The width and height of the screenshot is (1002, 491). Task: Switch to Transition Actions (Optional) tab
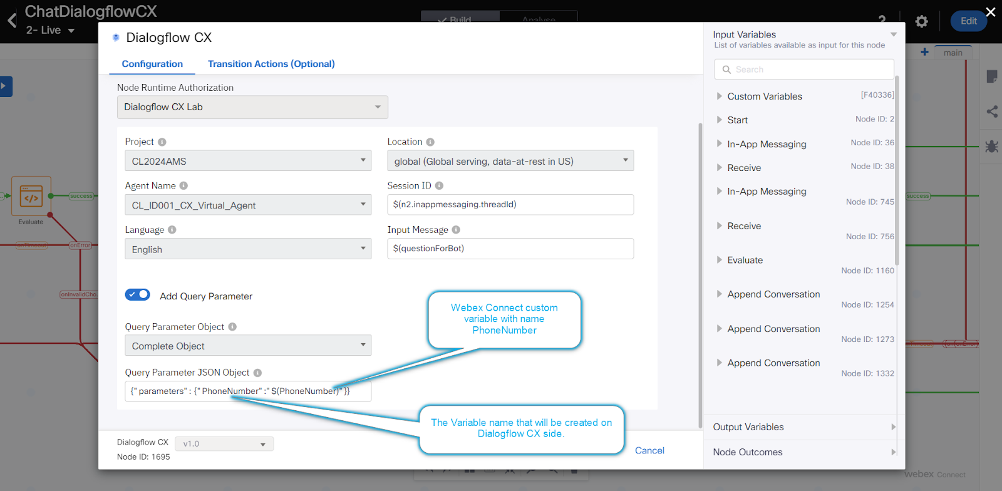[271, 64]
